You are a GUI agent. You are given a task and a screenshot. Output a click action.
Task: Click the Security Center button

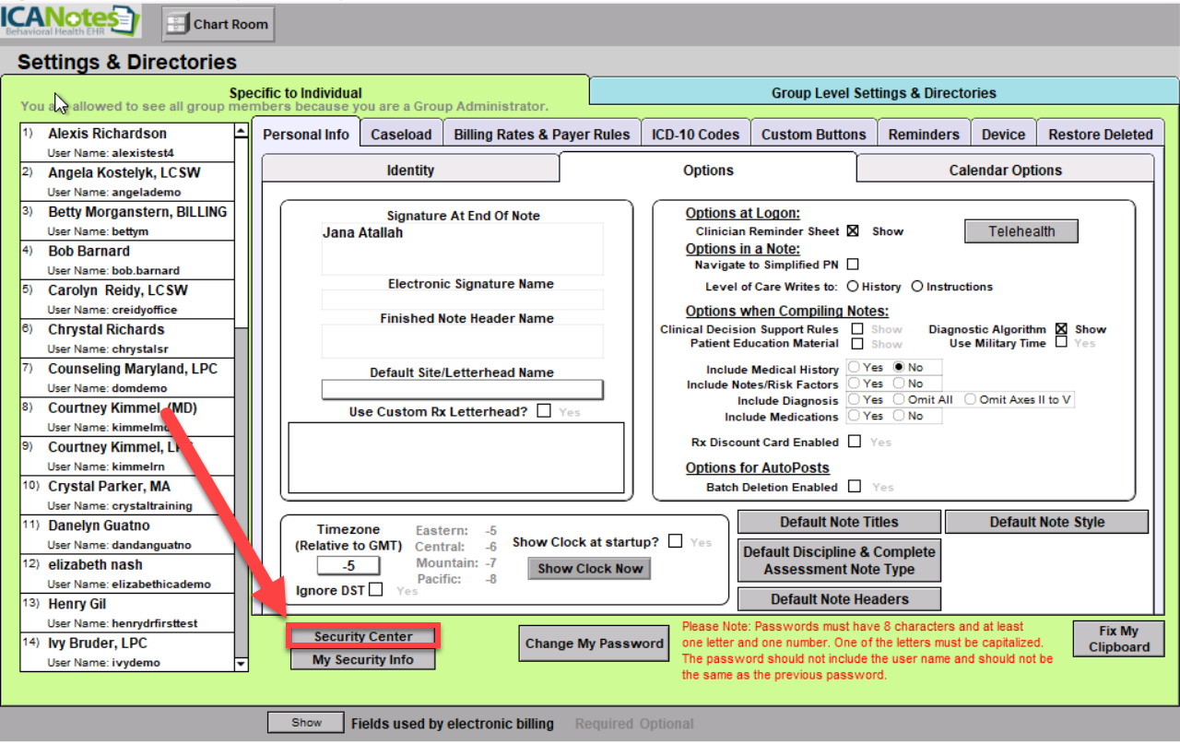[362, 636]
